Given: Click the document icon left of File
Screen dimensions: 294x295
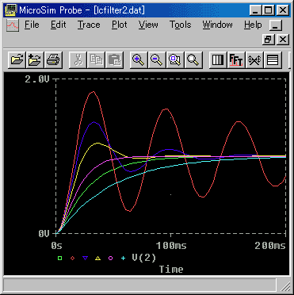Looking at the screenshot, I should [x=13, y=25].
